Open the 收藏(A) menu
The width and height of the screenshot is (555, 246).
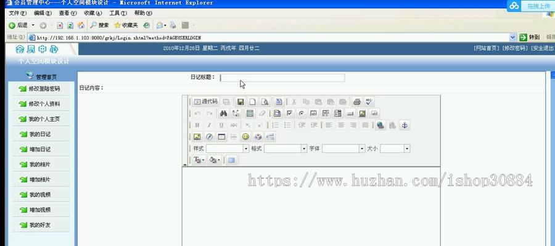point(93,13)
